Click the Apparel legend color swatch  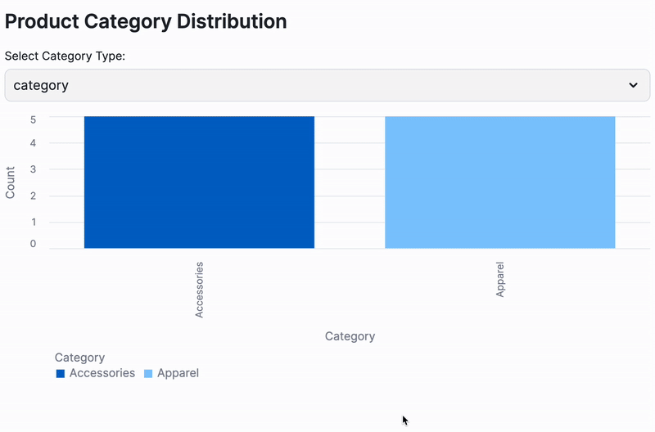click(148, 374)
